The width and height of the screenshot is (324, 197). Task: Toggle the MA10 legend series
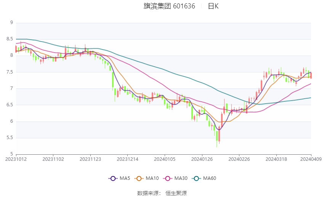pos(146,178)
